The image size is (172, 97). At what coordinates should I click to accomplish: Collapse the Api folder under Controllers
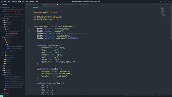12,42
